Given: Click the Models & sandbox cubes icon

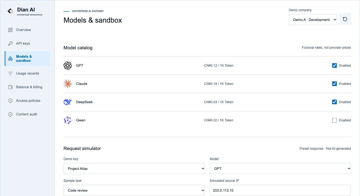Looking at the screenshot, I should tap(10, 59).
